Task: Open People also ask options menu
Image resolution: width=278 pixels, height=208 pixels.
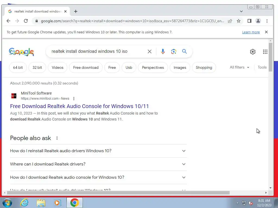Action: [x=57, y=138]
